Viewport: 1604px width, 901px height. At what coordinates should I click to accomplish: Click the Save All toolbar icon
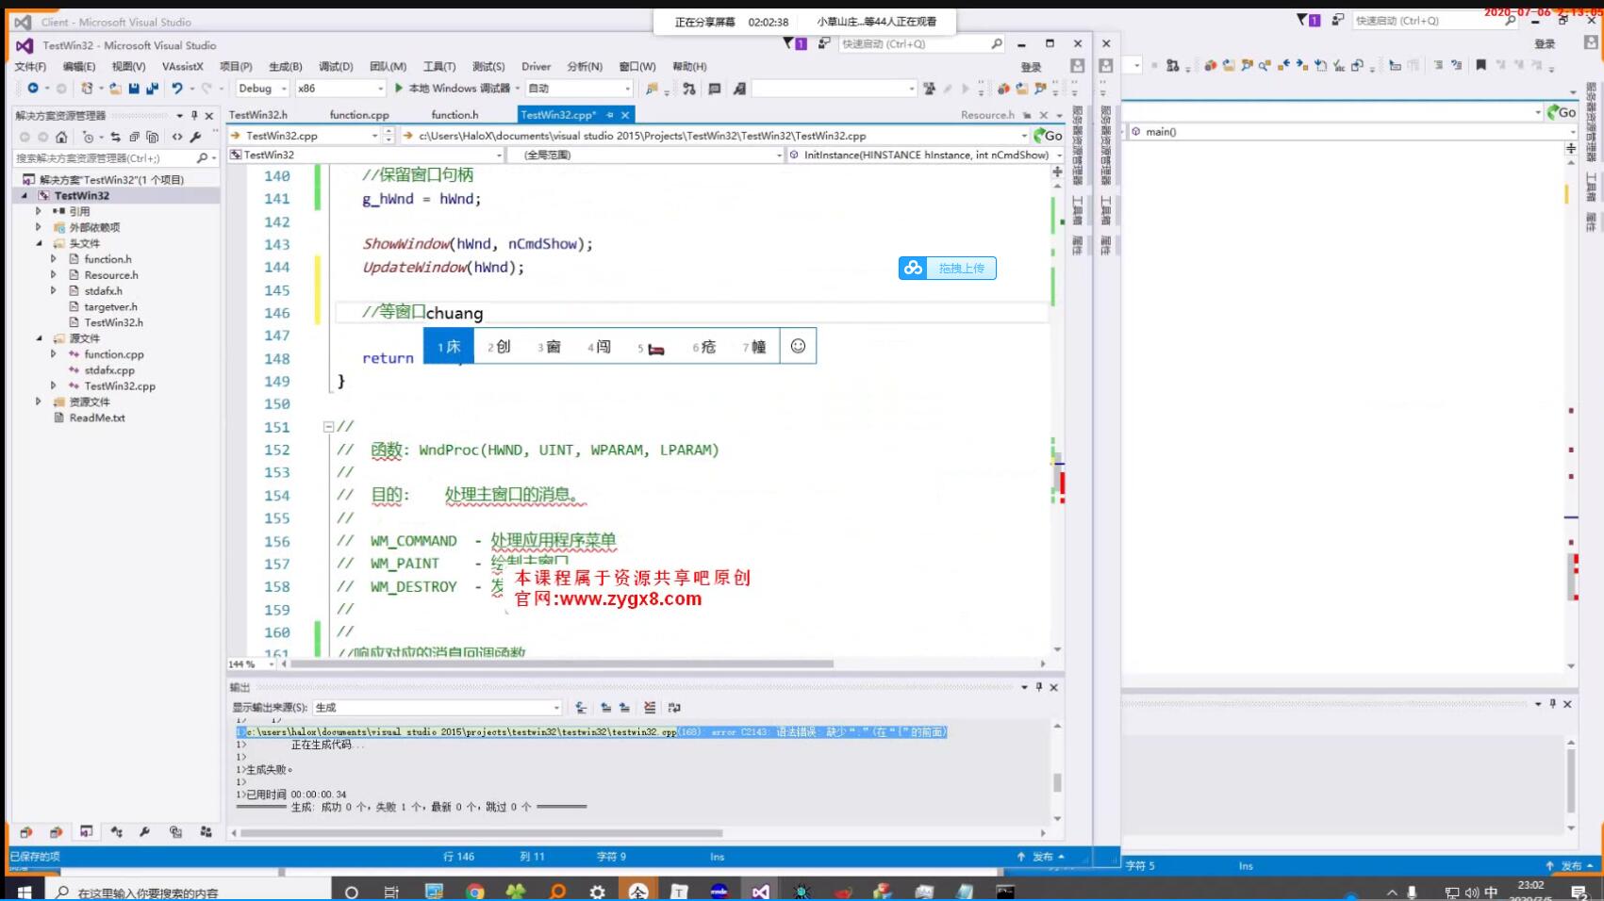click(152, 88)
